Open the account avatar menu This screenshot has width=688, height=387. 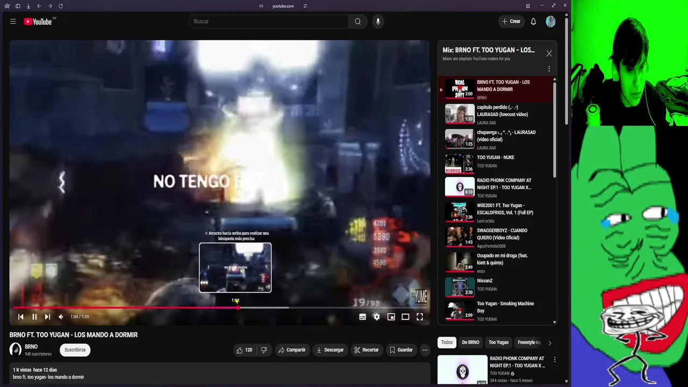click(x=550, y=21)
